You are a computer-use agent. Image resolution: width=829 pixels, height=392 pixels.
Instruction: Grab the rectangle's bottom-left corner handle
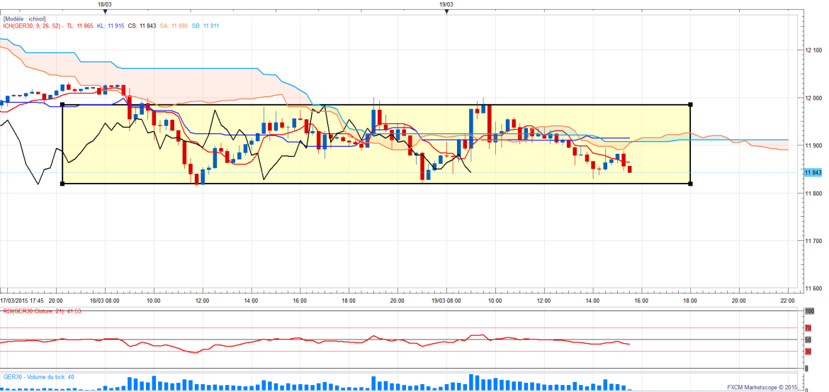click(x=63, y=184)
